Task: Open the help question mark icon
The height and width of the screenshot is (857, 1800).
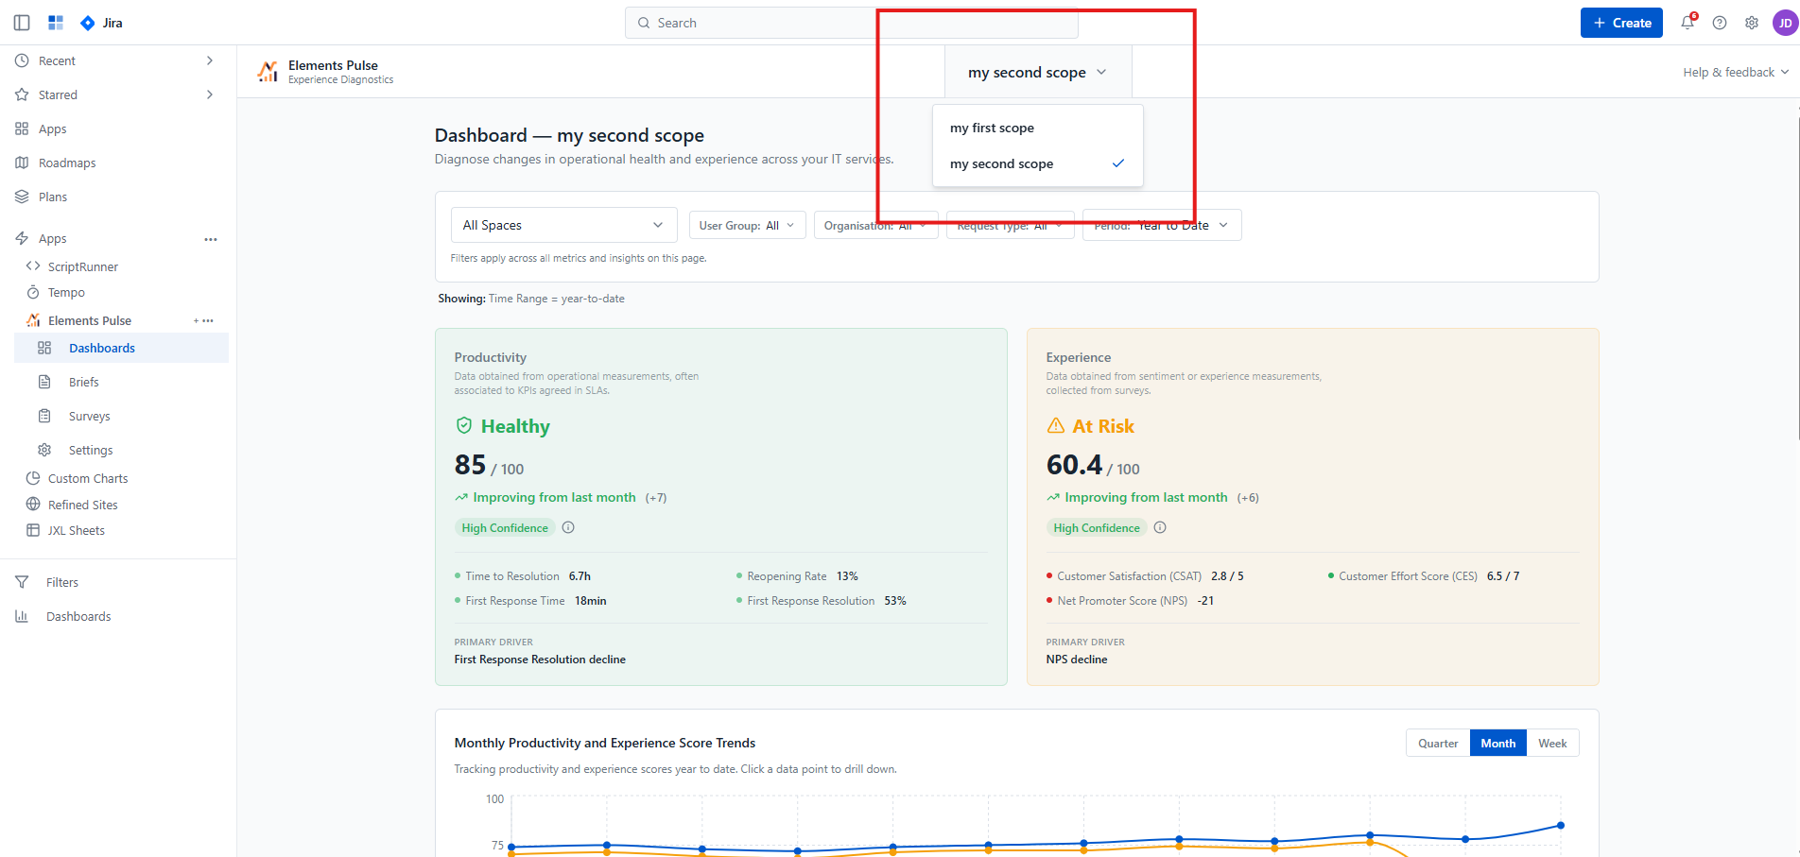Action: (x=1720, y=23)
